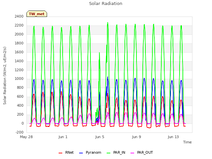Click the green PAR_IN legend swatch
212x159 pixels.
click(x=108, y=153)
